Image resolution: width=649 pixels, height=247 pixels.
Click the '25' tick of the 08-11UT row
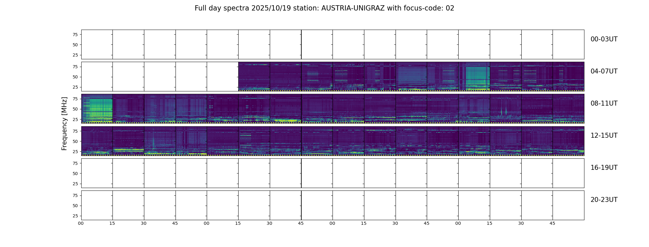click(x=75, y=119)
